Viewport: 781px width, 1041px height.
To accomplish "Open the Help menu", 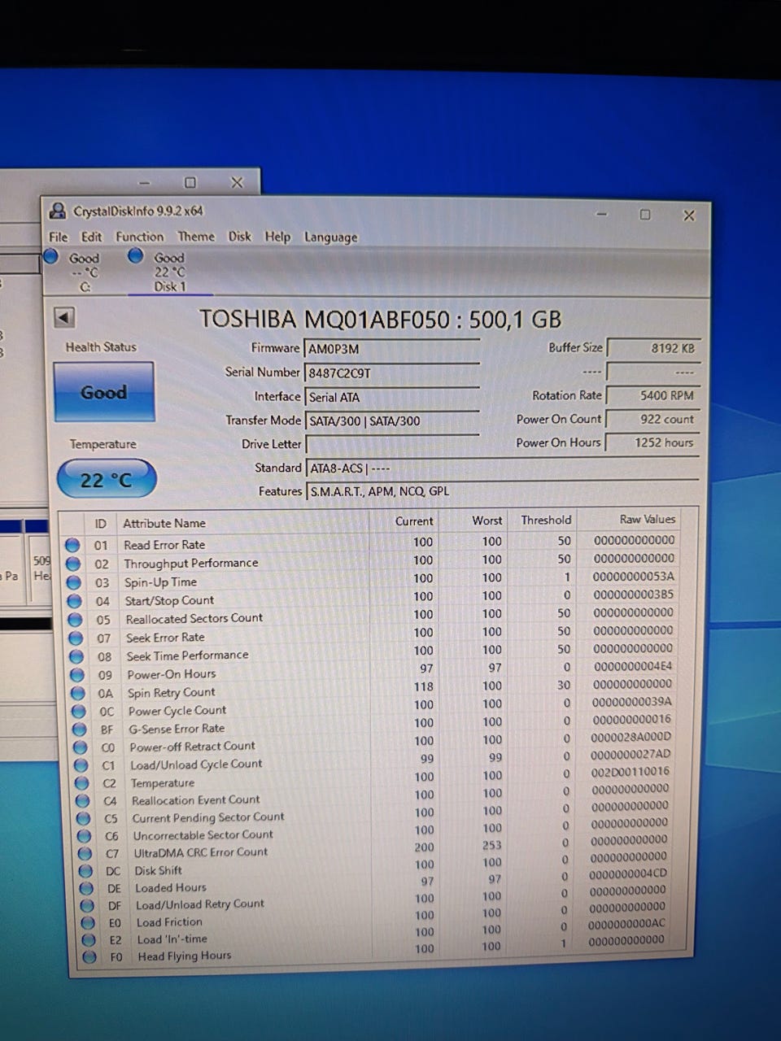I will point(277,237).
